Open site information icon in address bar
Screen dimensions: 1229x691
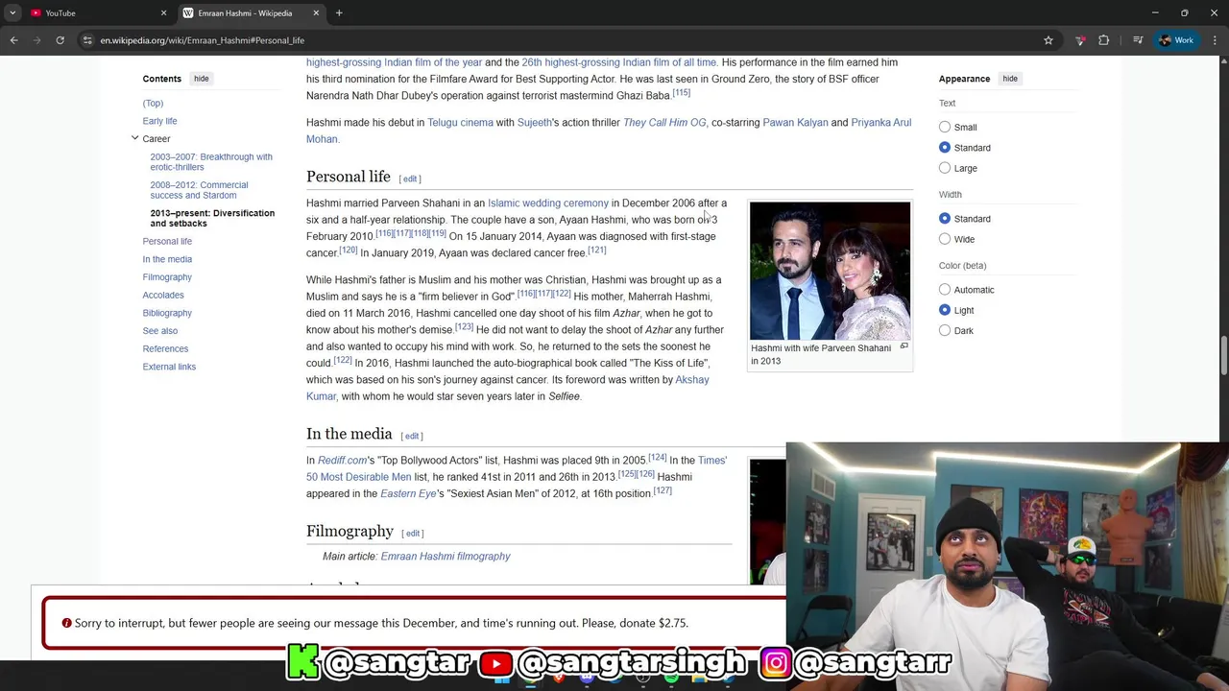click(x=87, y=40)
